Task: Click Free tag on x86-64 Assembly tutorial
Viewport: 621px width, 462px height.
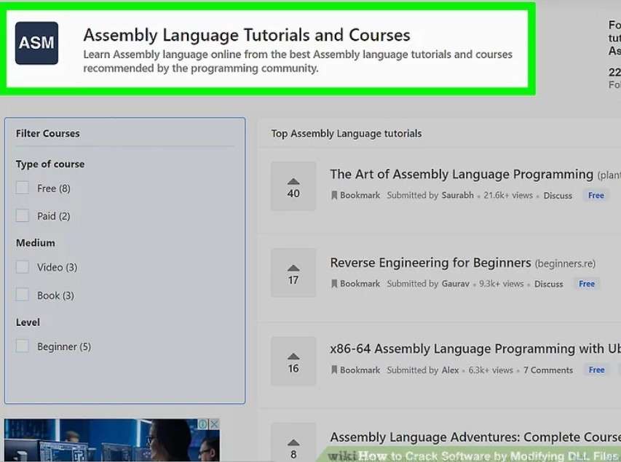Action: pyautogui.click(x=596, y=370)
